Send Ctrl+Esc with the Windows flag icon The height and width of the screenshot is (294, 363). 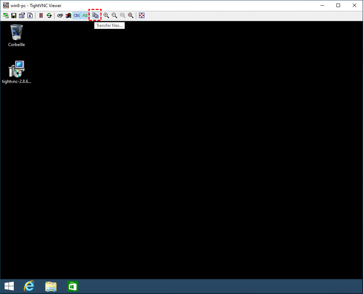tap(68, 16)
